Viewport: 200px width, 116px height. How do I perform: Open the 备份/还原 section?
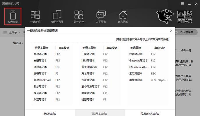tap(57, 17)
